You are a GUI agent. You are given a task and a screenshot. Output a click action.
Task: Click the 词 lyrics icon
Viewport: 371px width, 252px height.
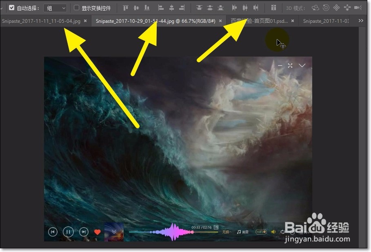point(216,227)
